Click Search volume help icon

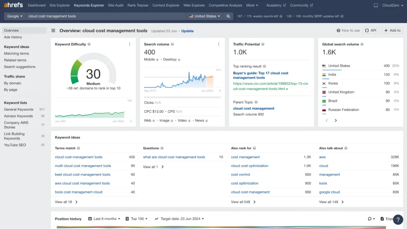tap(172, 44)
